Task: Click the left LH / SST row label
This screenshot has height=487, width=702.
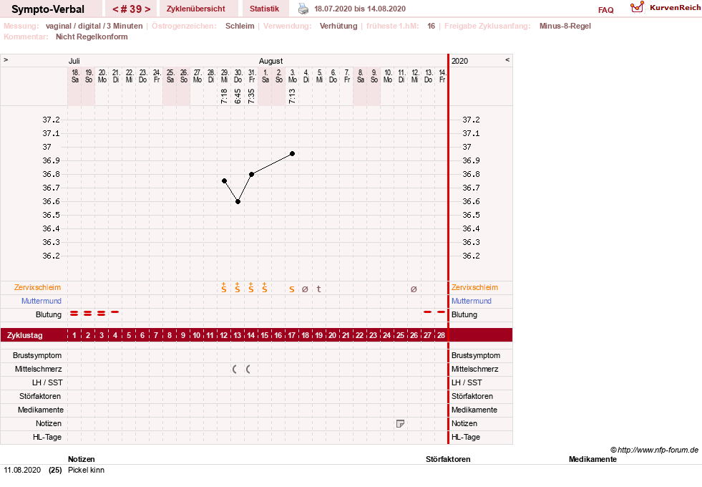Action: [x=47, y=382]
